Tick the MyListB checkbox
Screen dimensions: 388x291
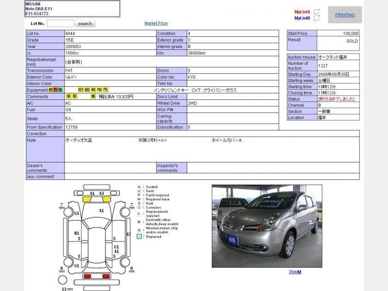pos(317,18)
